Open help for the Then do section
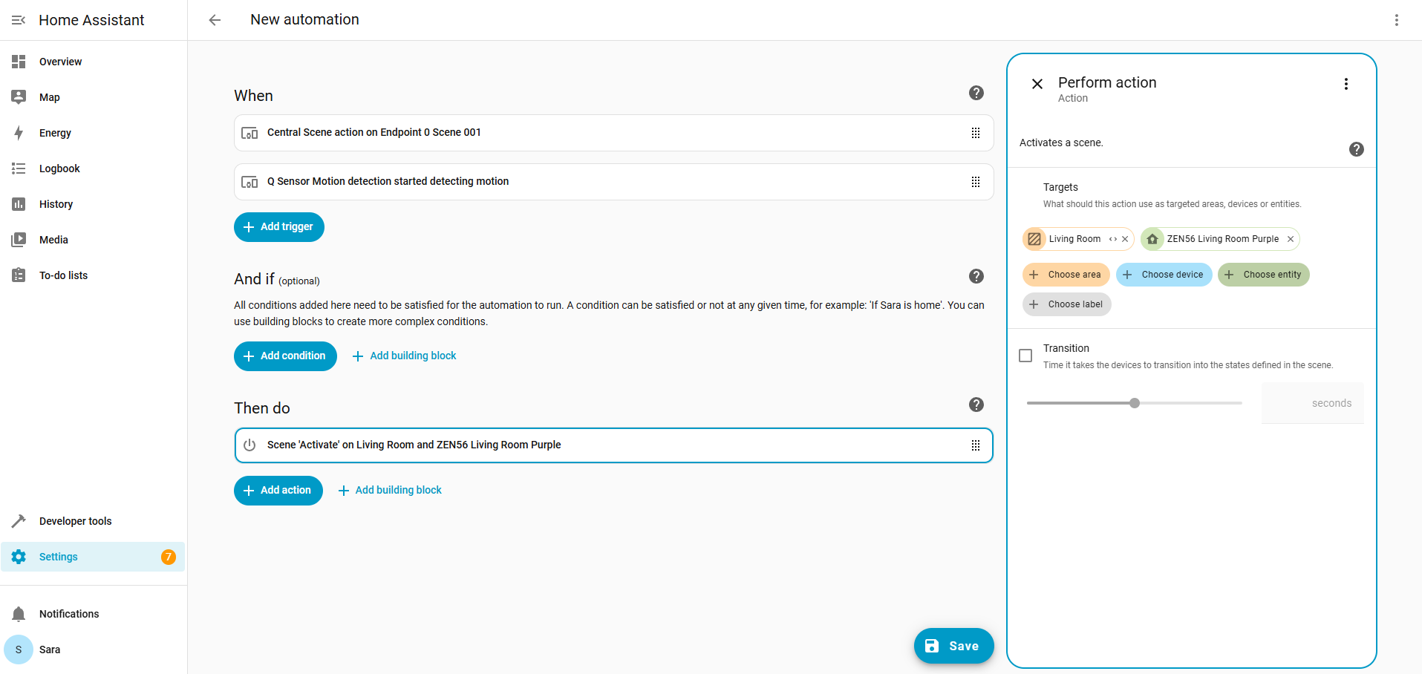This screenshot has height=674, width=1422. tap(976, 405)
